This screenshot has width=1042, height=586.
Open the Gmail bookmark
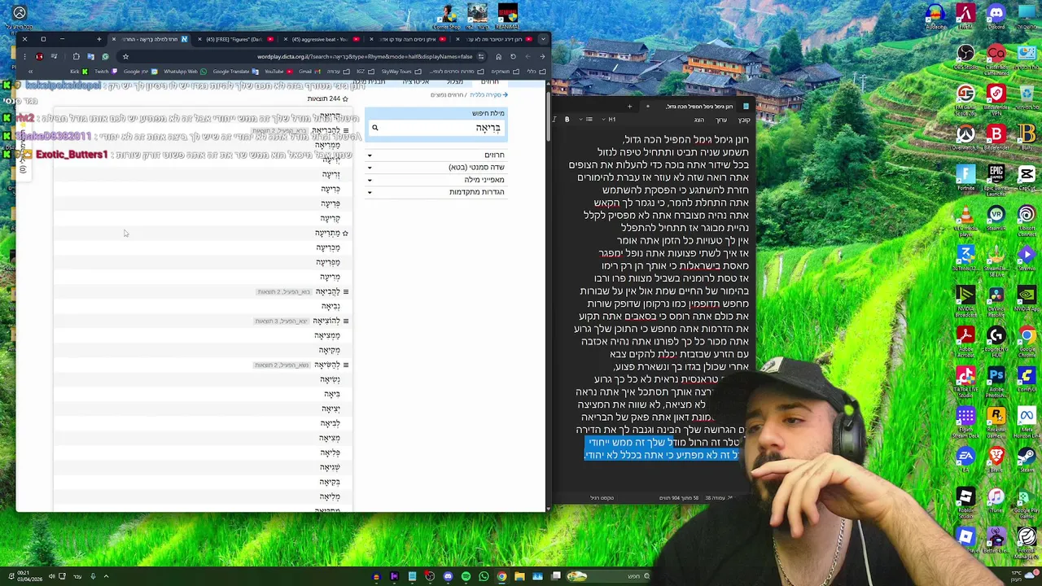coord(309,72)
